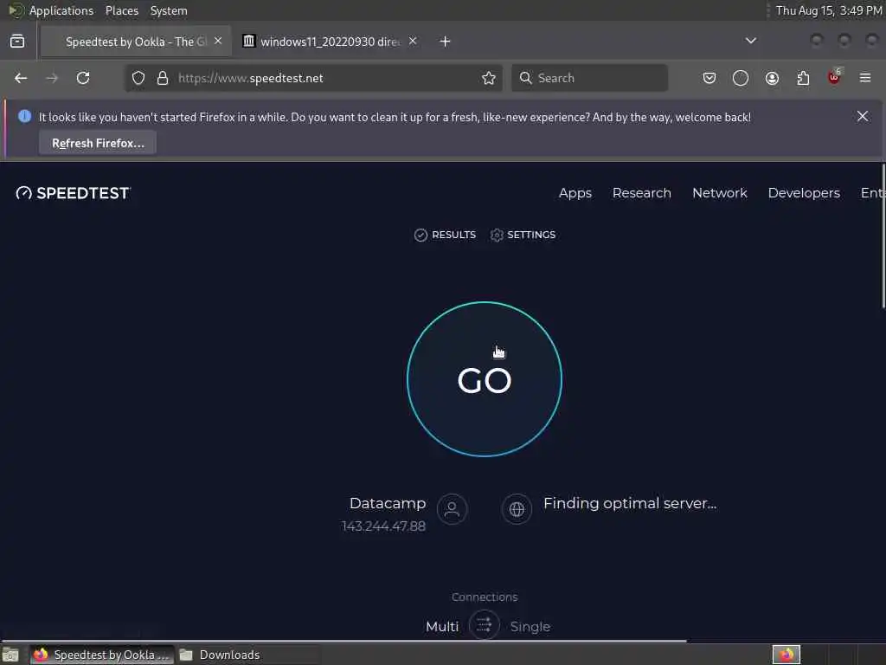Open Firefox account profile icon

(x=772, y=78)
